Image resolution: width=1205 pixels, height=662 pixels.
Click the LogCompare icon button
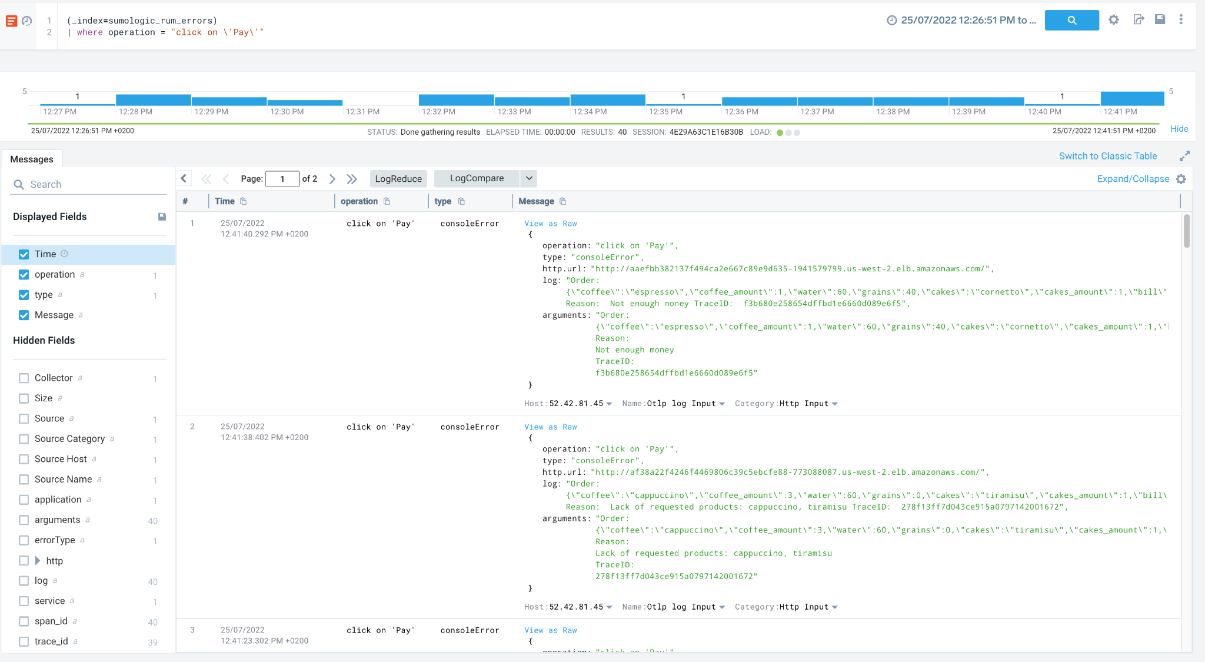coord(477,178)
